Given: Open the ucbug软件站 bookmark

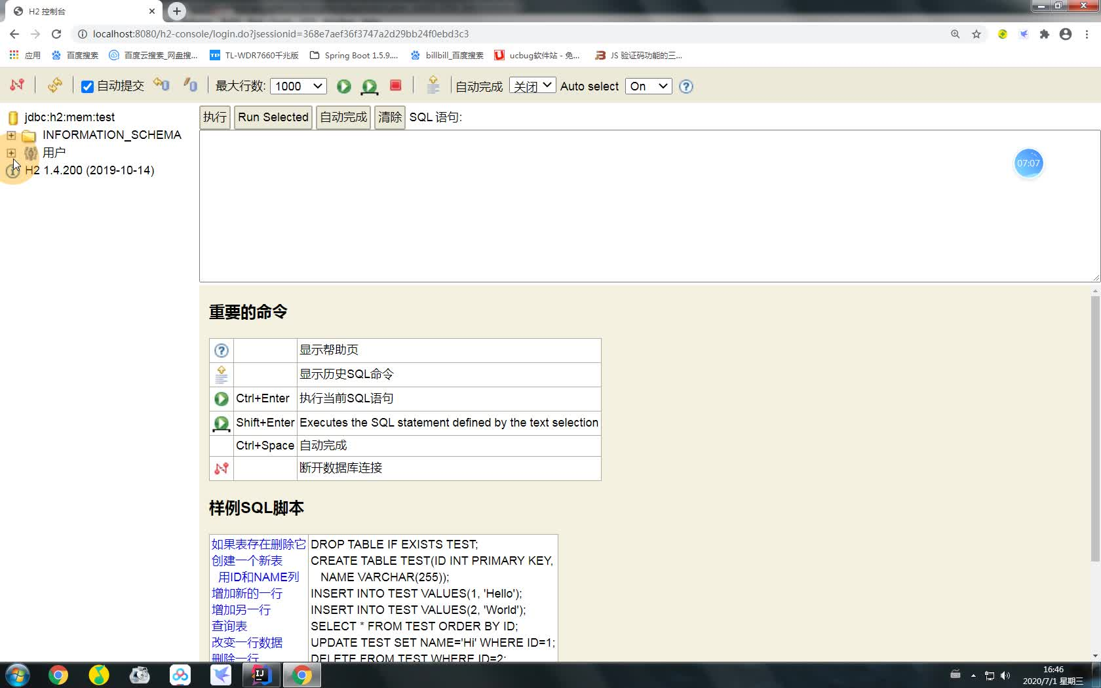Looking at the screenshot, I should 537,56.
